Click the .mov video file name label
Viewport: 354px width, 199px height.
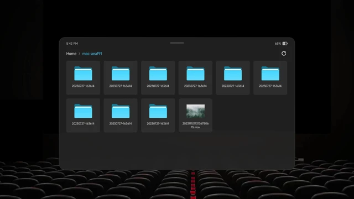195,125
